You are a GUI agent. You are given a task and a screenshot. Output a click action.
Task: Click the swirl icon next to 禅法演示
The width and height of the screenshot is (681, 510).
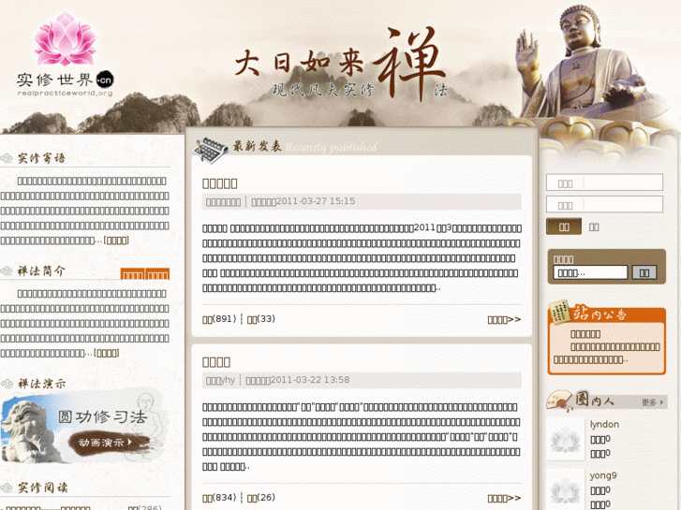tap(7, 384)
